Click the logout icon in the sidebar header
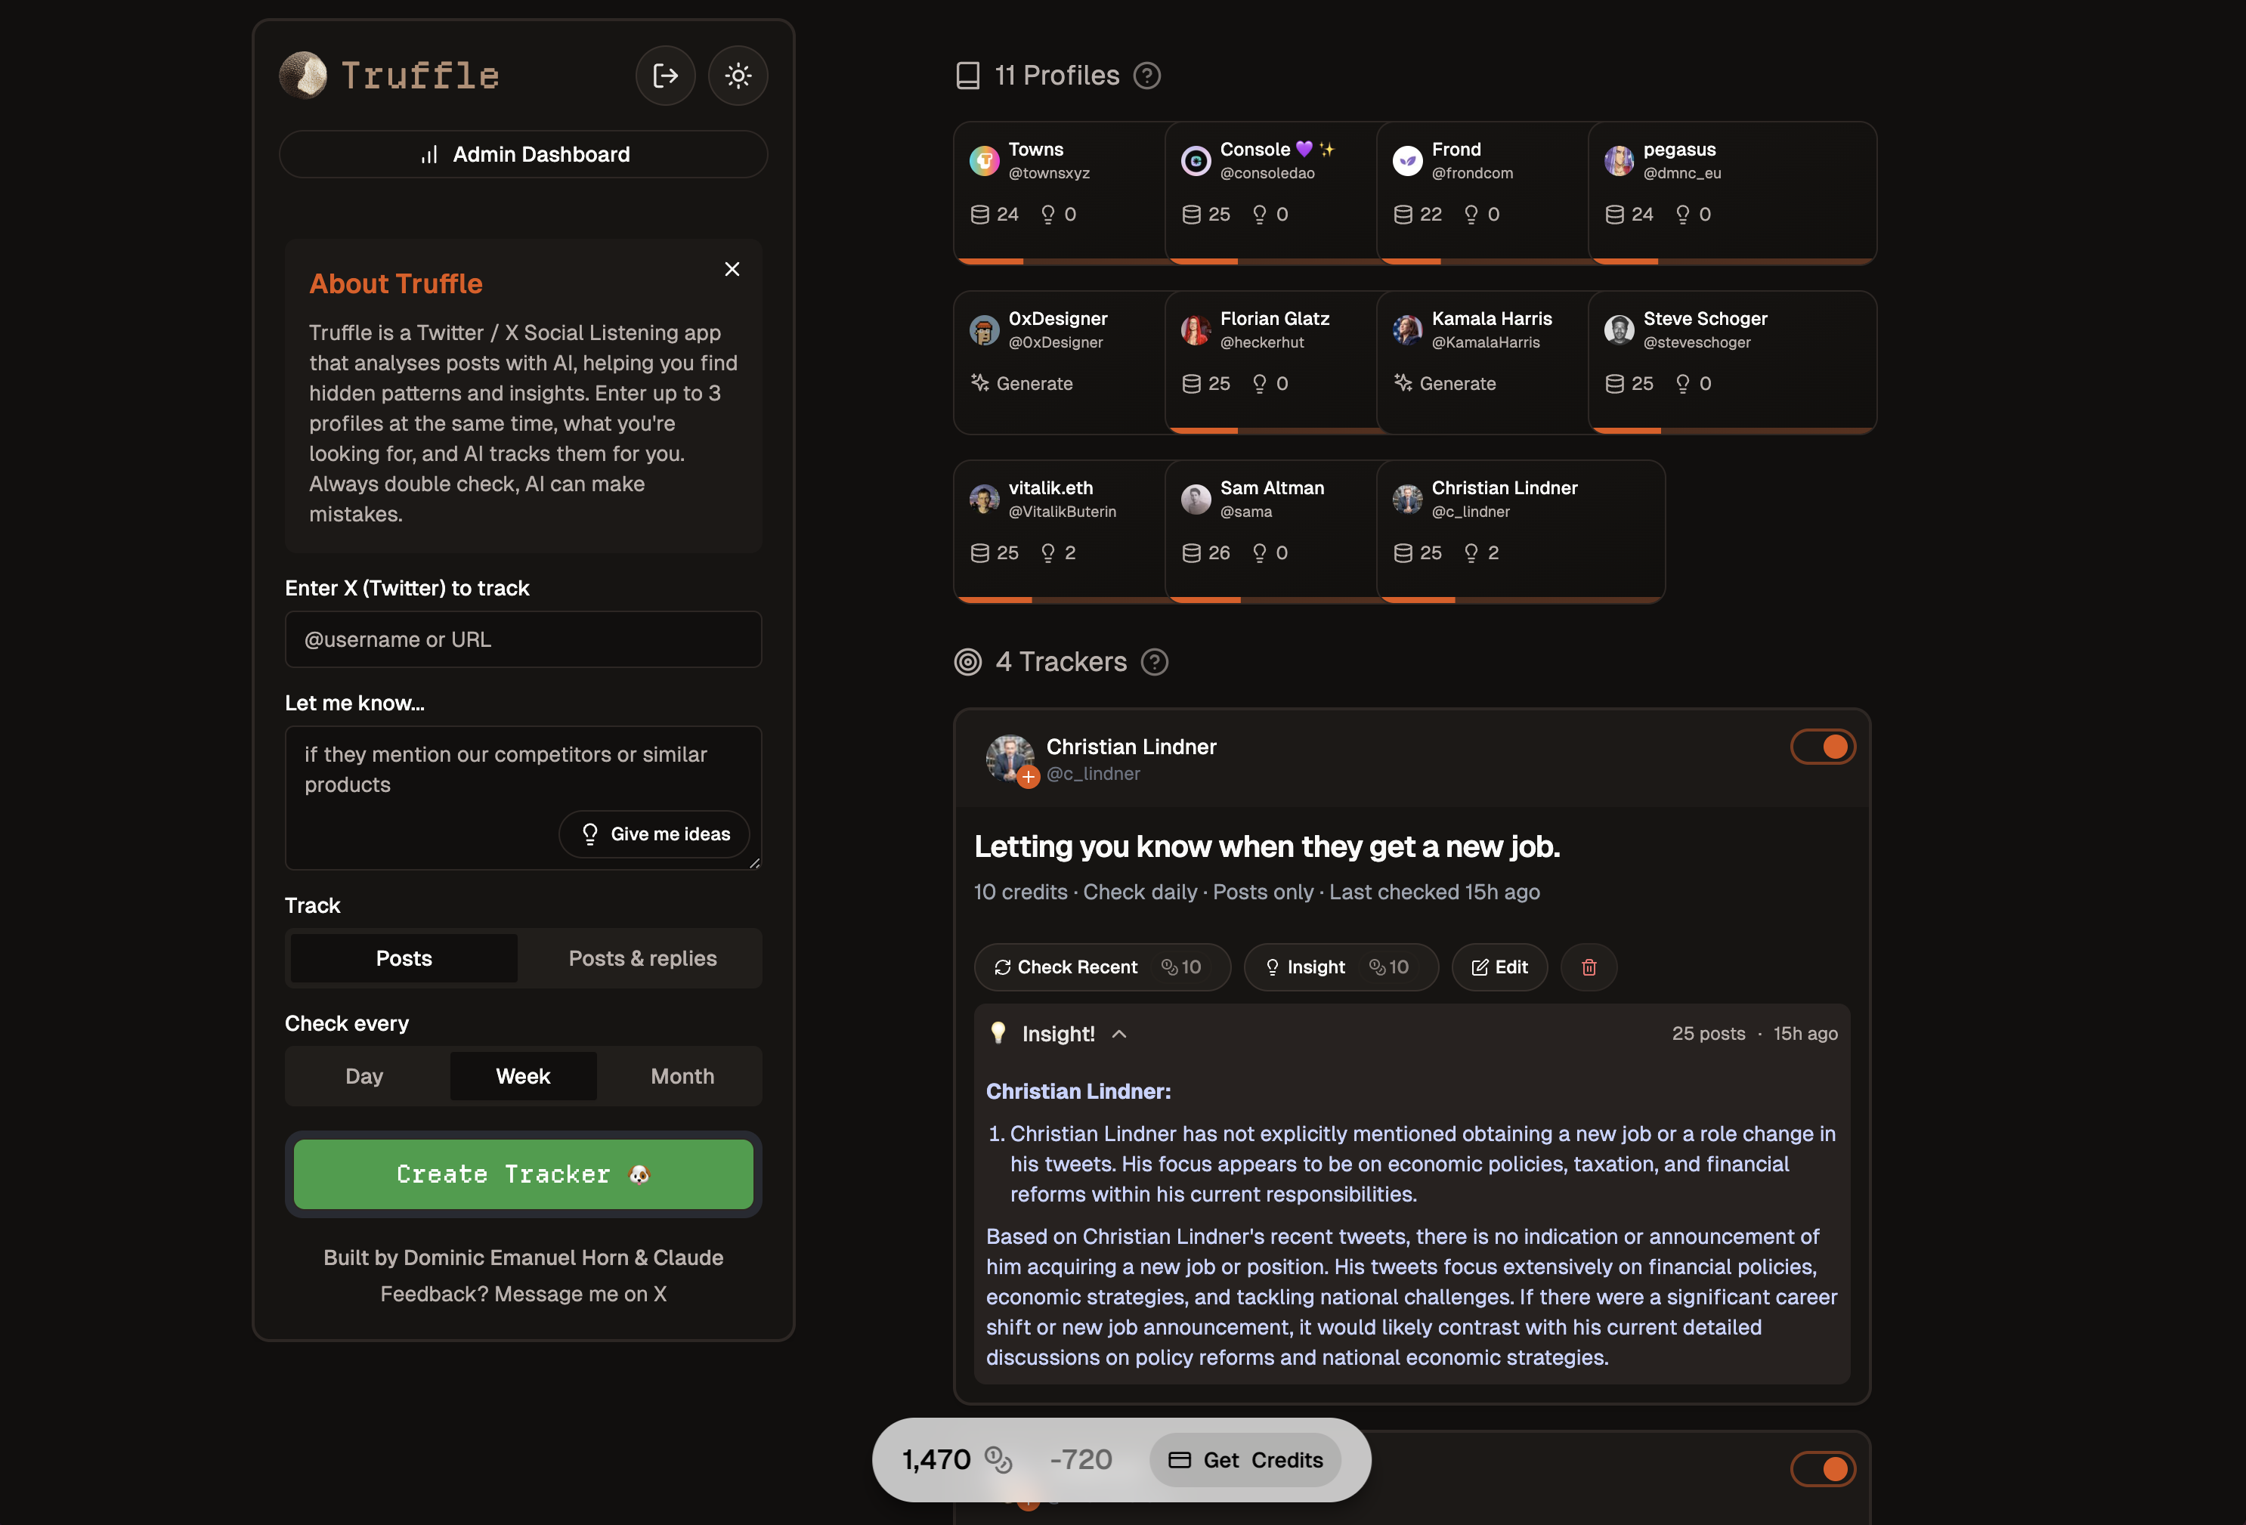This screenshot has height=1525, width=2246. (665, 74)
